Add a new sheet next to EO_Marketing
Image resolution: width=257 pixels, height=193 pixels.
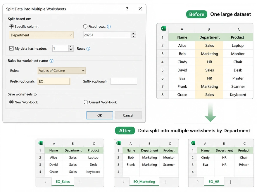click(165, 182)
